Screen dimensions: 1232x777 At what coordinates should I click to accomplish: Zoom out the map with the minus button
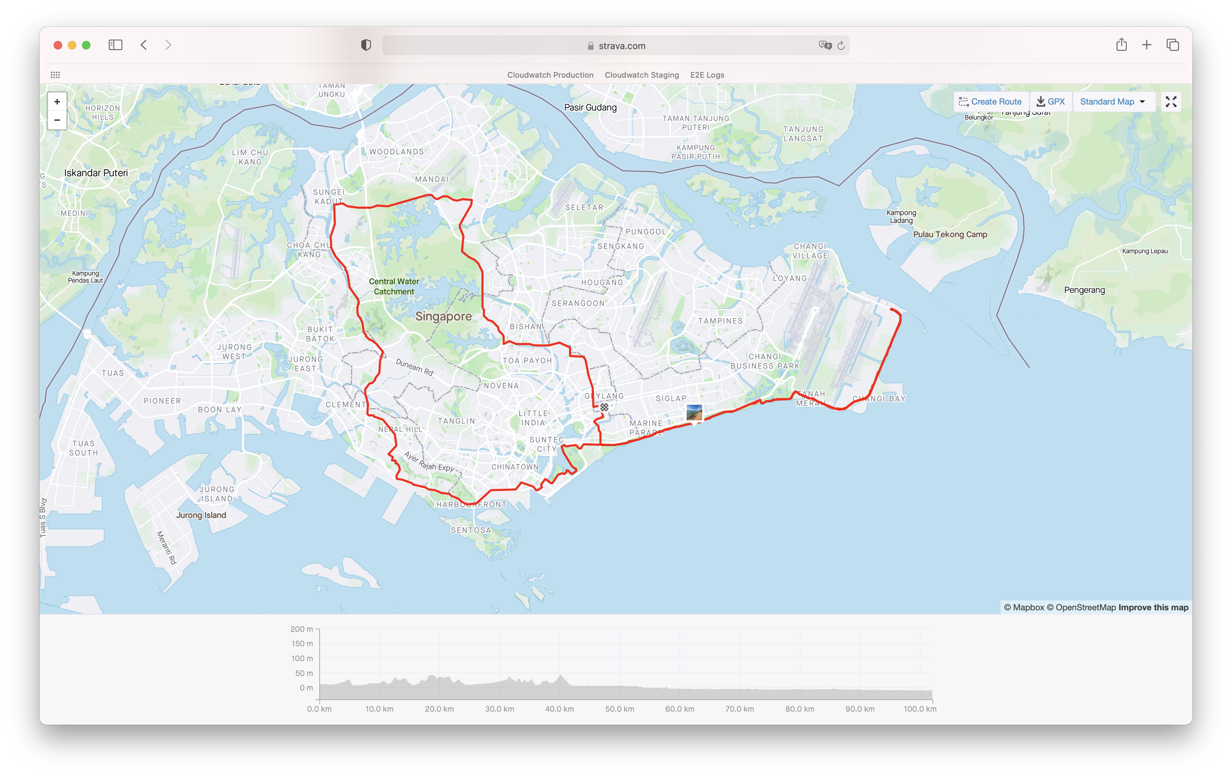[x=57, y=120]
